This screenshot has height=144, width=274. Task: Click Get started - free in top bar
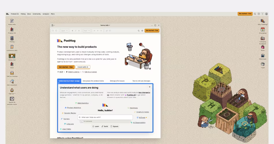(245, 14)
